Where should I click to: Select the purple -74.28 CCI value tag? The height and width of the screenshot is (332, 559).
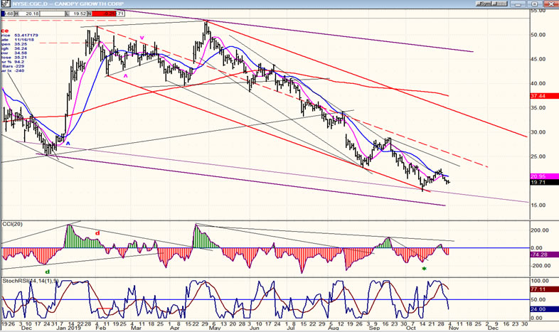[544, 255]
